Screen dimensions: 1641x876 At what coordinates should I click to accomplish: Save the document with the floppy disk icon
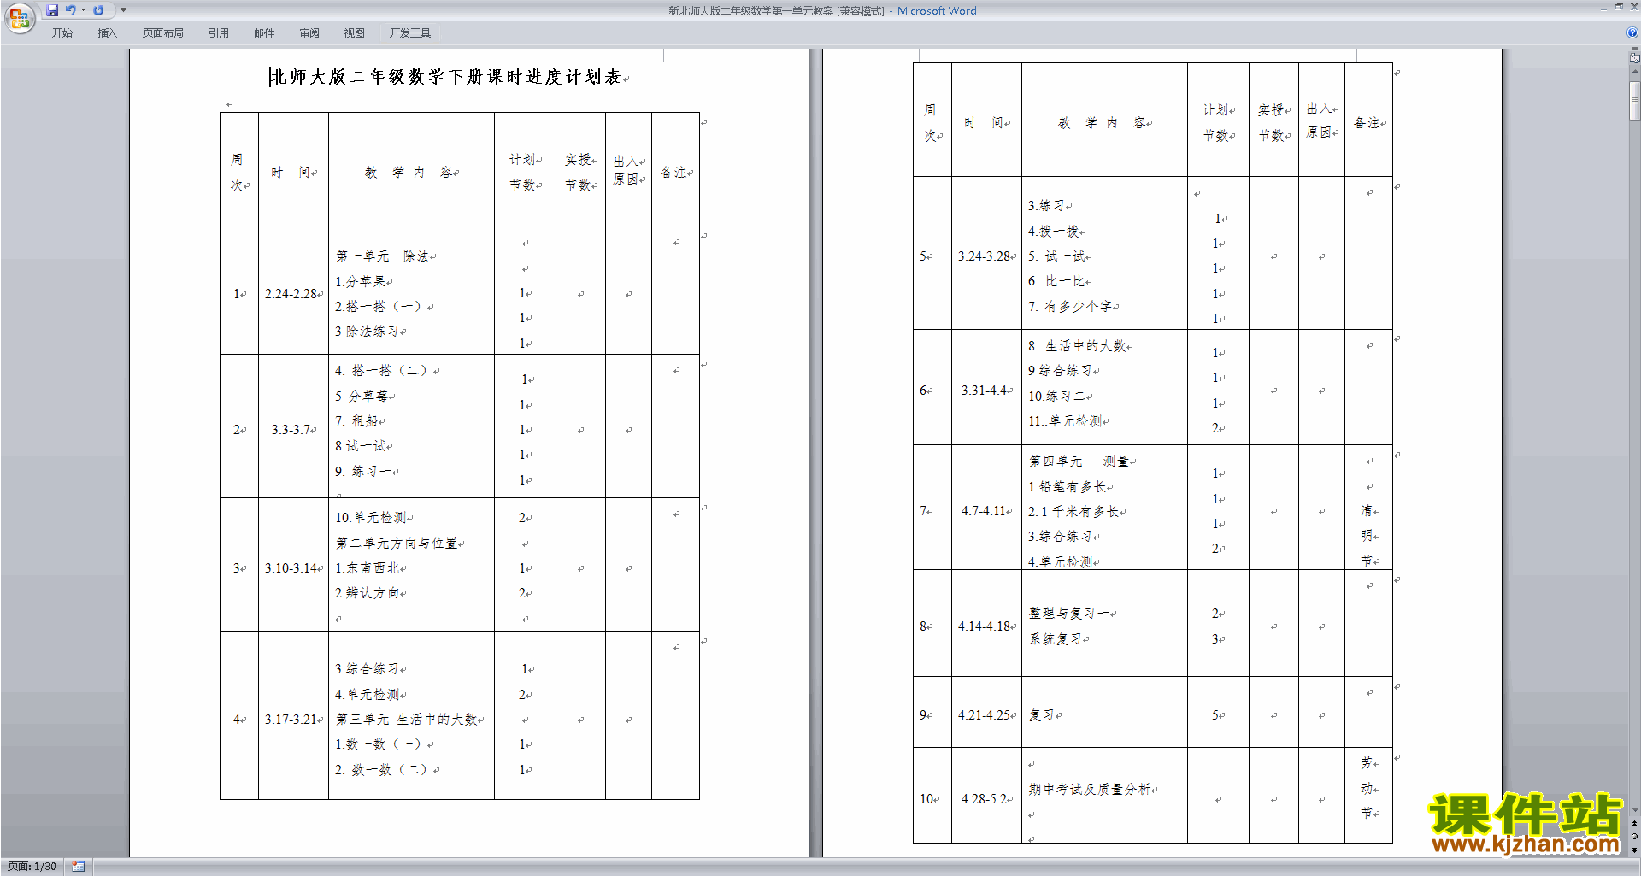click(x=52, y=10)
